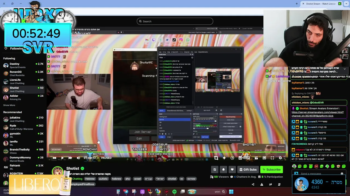Open Calculator from the taskbar
350x196 pixels.
(x=118, y=192)
